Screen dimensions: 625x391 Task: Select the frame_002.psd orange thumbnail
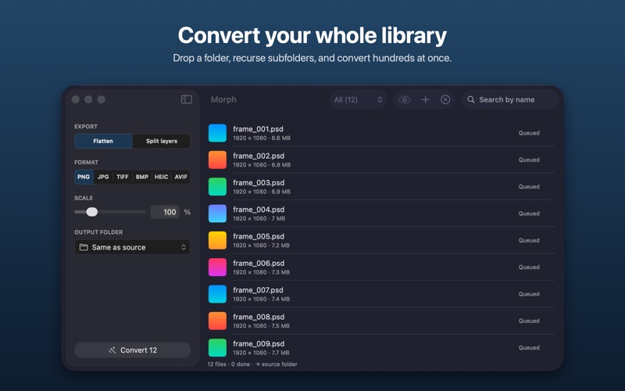click(x=217, y=160)
